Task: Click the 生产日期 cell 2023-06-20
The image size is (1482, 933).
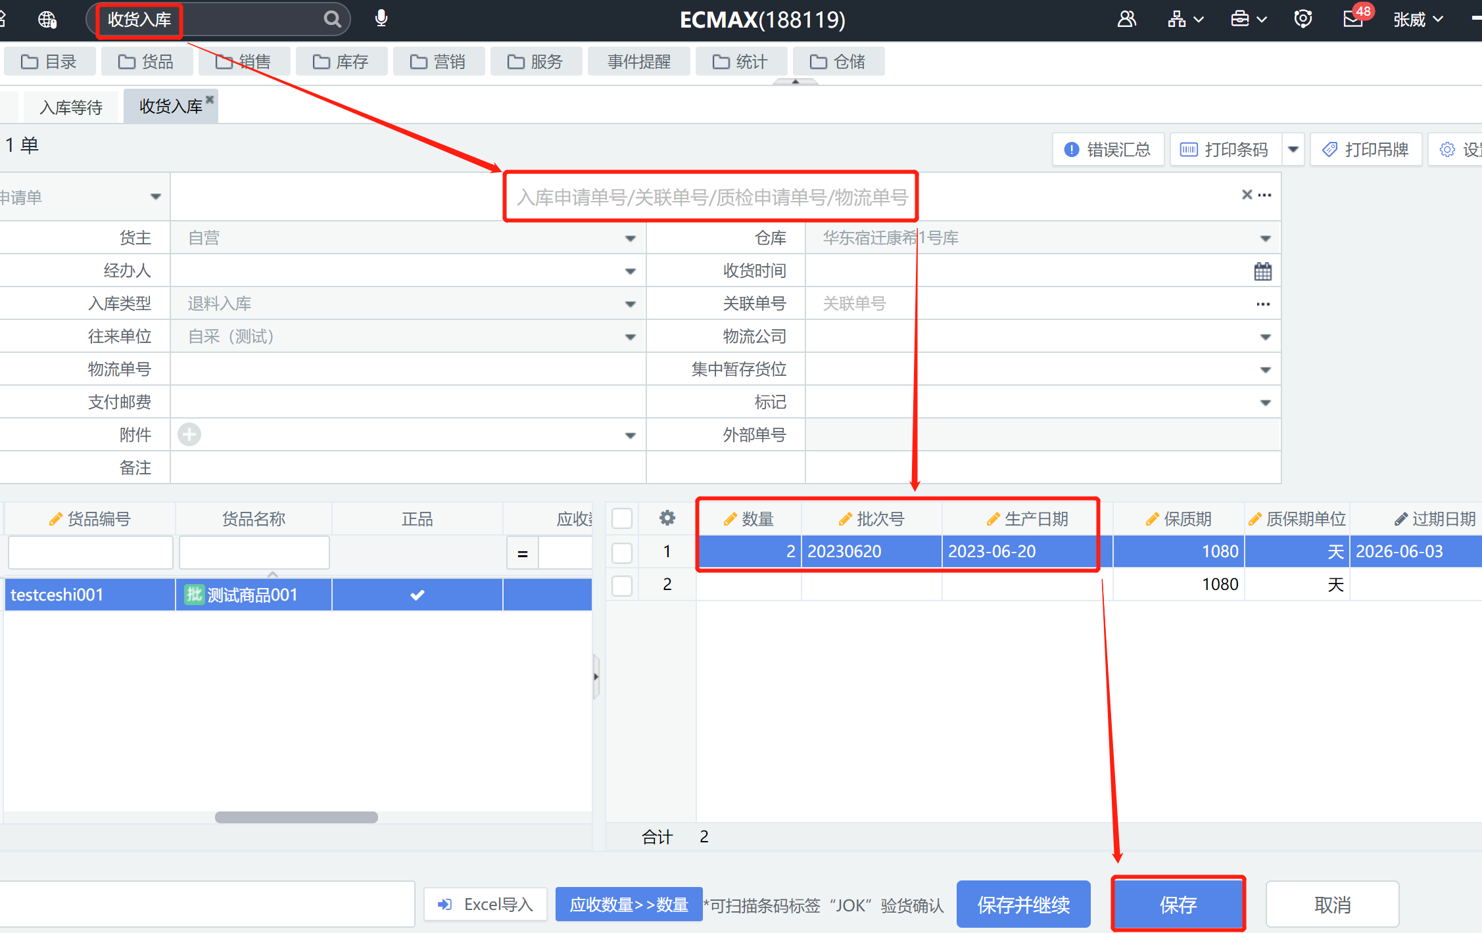Action: tap(1020, 551)
